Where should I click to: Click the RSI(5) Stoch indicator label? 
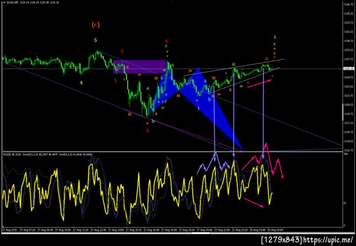(x=48, y=154)
